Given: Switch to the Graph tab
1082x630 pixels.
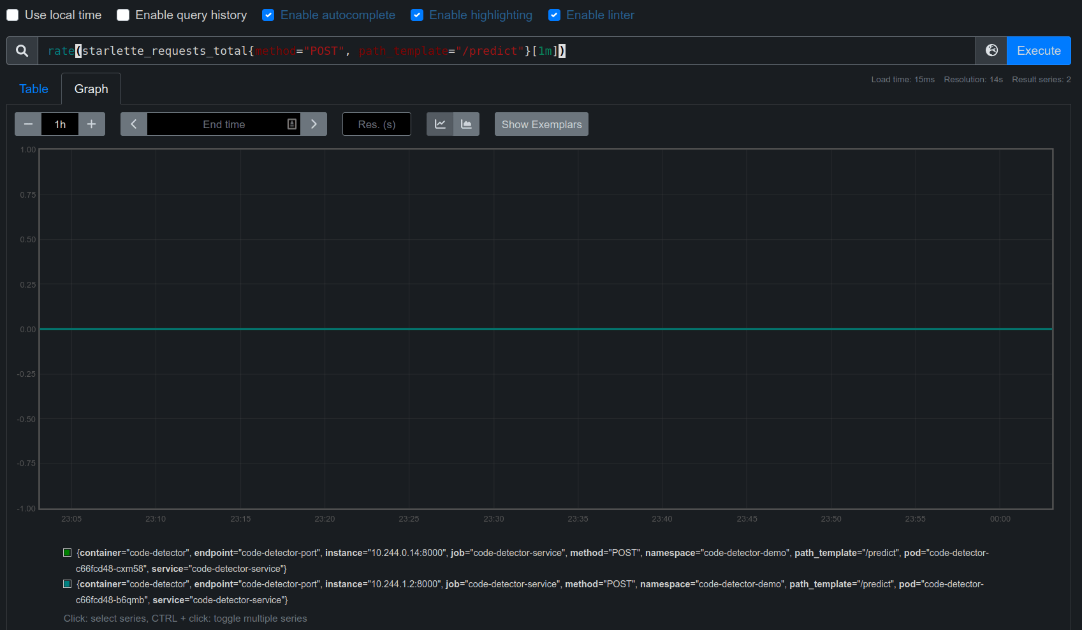Looking at the screenshot, I should pos(91,89).
